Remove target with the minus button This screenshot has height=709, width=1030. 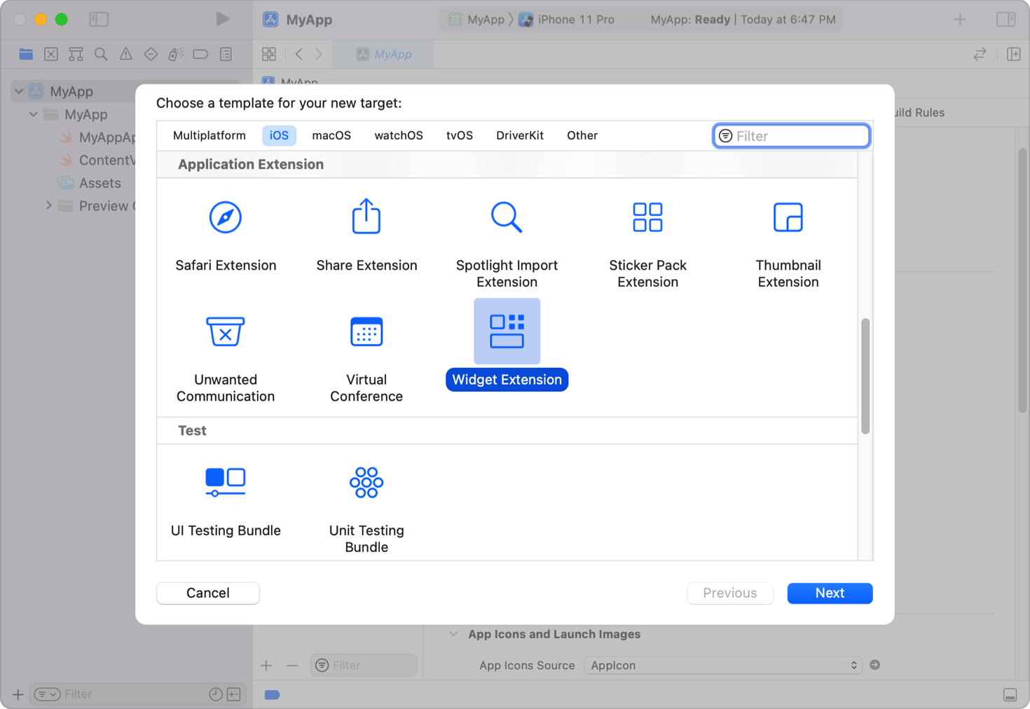[x=292, y=666]
